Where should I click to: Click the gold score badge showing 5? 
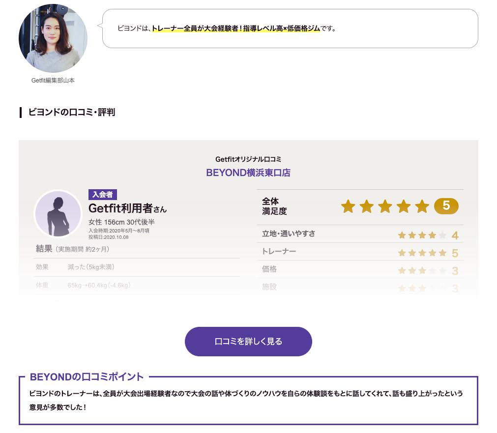point(446,206)
